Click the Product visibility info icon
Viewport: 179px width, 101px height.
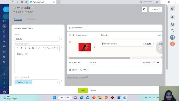29,77
